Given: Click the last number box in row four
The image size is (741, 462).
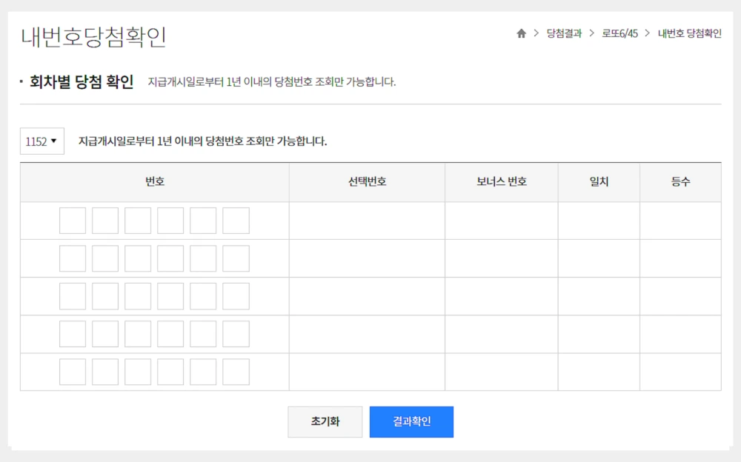Looking at the screenshot, I should click(x=236, y=334).
